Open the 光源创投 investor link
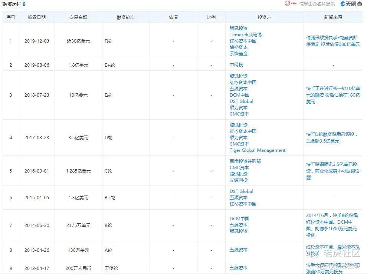 (x=239, y=180)
